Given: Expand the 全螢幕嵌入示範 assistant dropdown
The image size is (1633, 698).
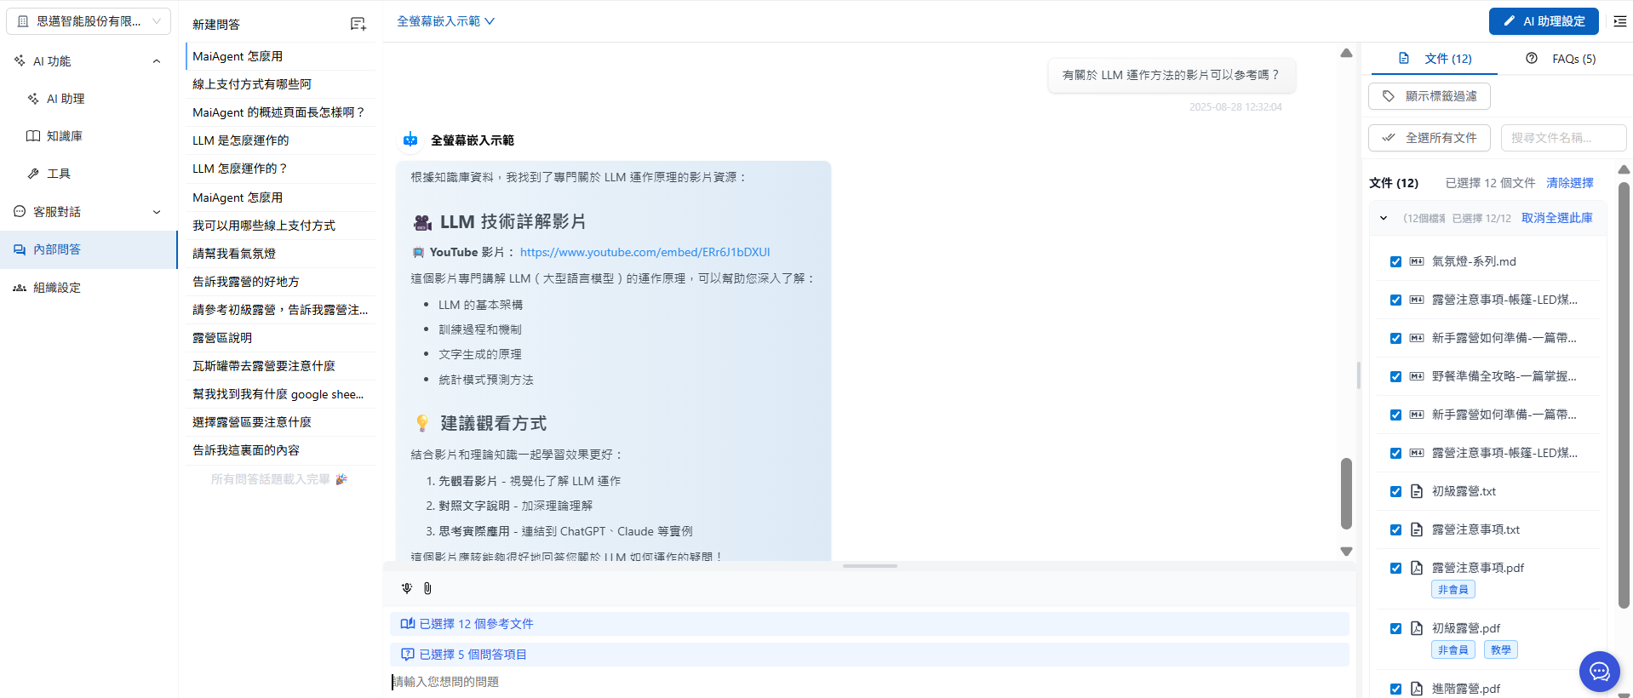Looking at the screenshot, I should [445, 21].
